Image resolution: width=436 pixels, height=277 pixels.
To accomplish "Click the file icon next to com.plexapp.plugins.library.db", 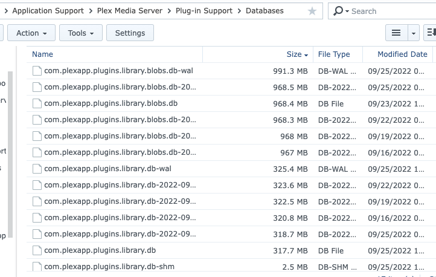I will (x=37, y=250).
